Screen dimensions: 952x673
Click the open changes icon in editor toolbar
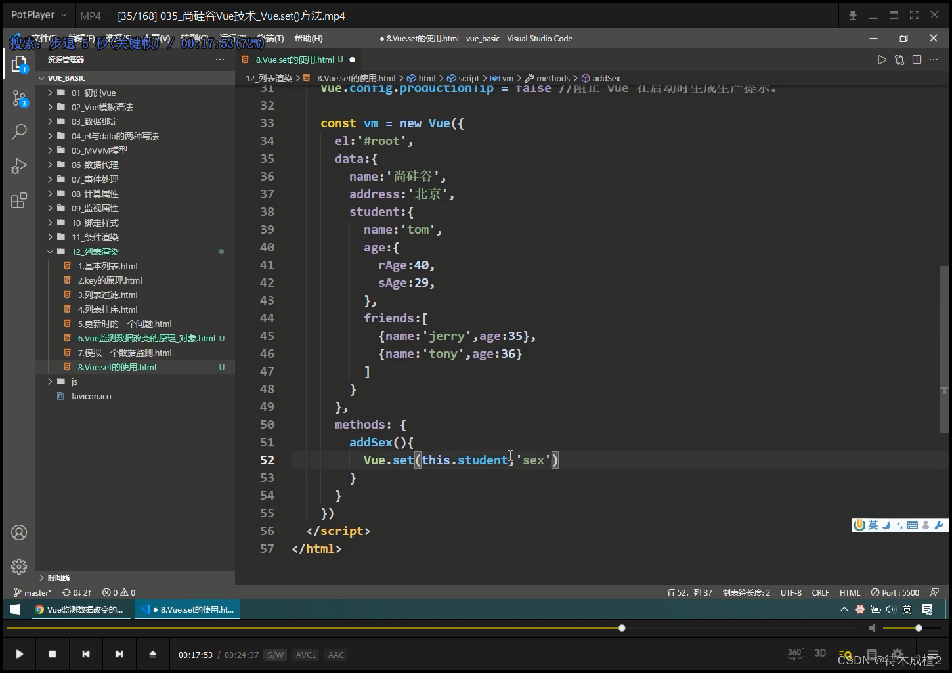[899, 60]
